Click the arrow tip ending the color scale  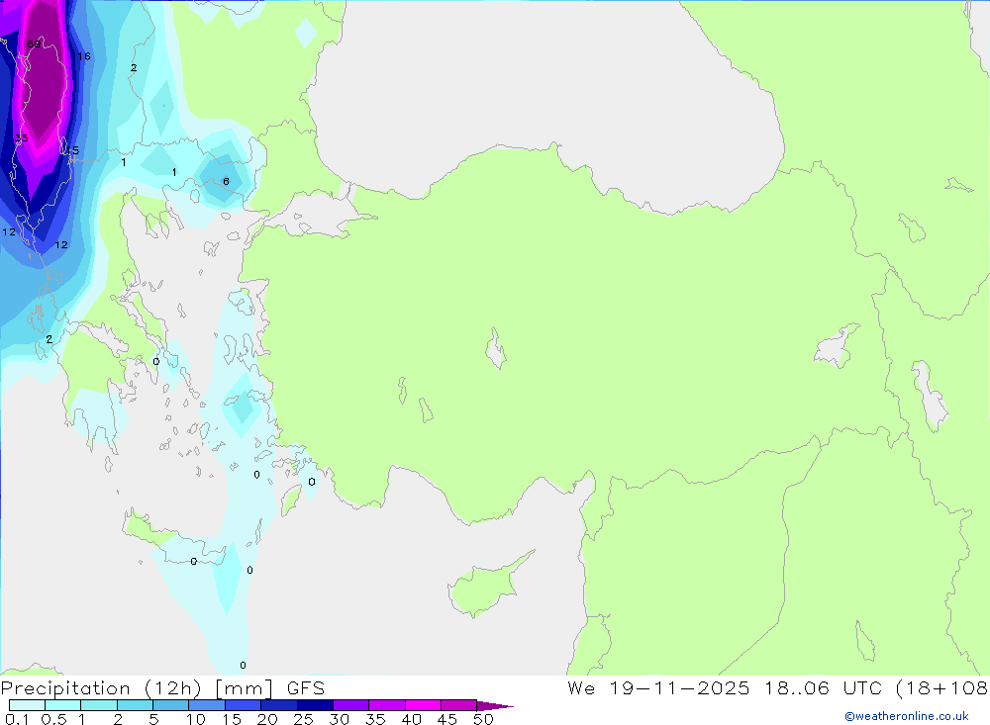(495, 706)
